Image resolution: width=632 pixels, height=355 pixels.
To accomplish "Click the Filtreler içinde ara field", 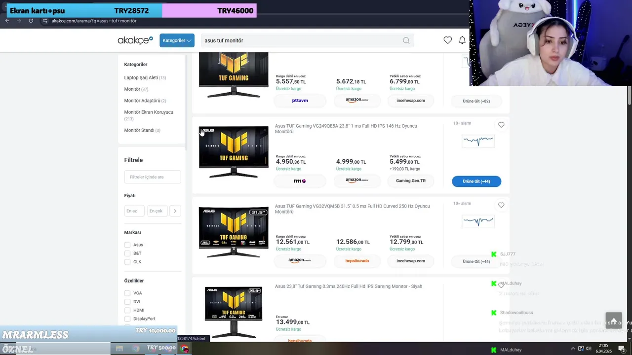I will (153, 177).
